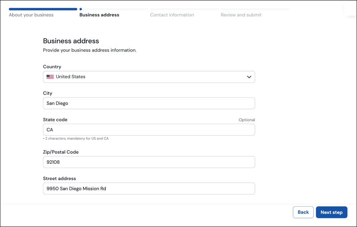Click the Zip/Postal Code label

(61, 152)
